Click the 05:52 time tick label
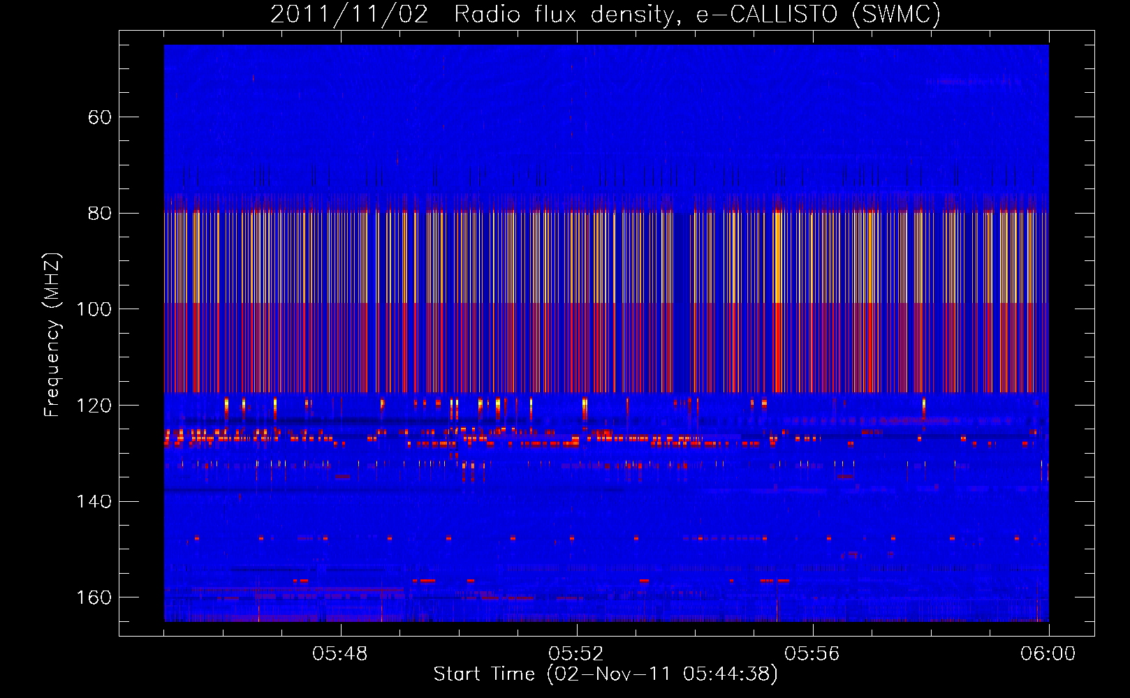This screenshot has height=698, width=1130. click(576, 654)
